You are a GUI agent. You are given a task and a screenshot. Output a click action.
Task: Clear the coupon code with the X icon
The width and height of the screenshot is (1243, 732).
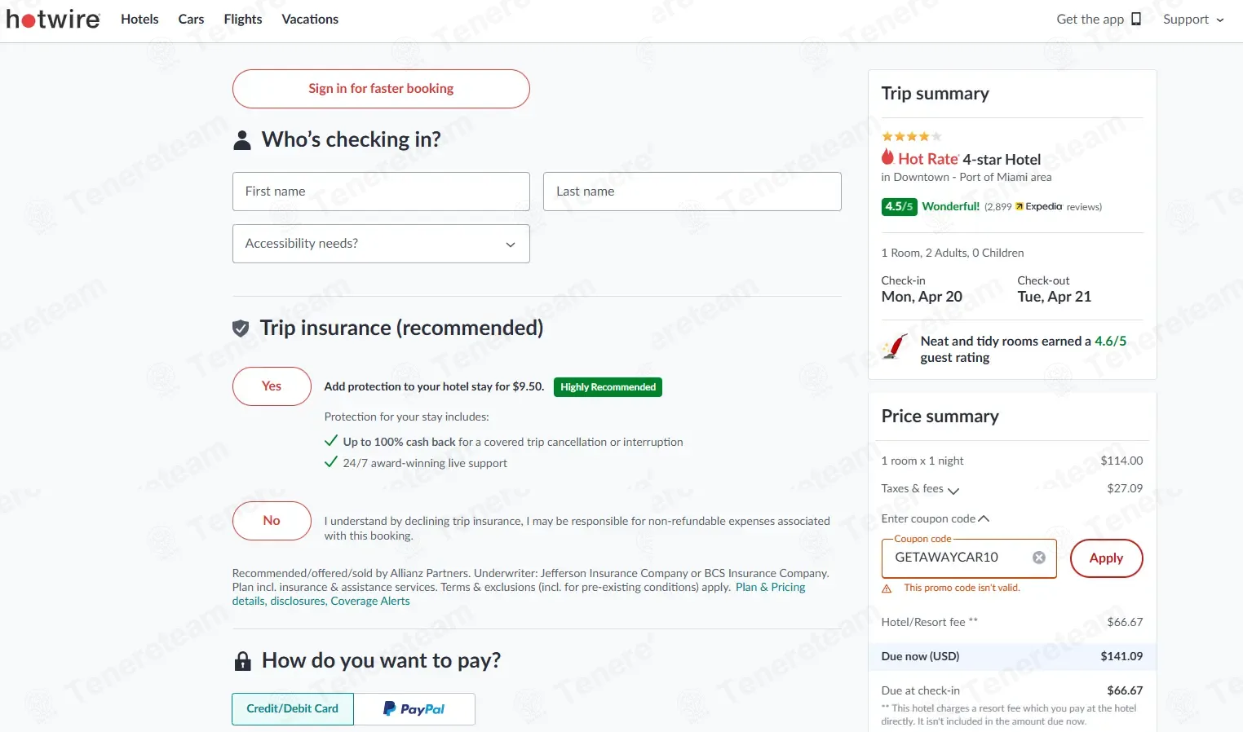[1039, 558]
